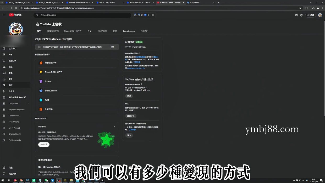Switch to BrandConnect tab
The height and width of the screenshot is (183, 325).
129,31
